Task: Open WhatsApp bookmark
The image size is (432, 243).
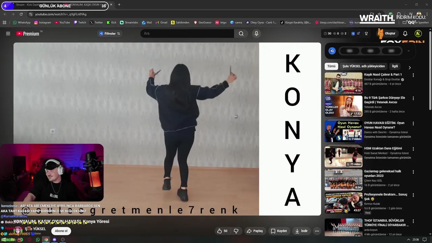Action: (22, 23)
